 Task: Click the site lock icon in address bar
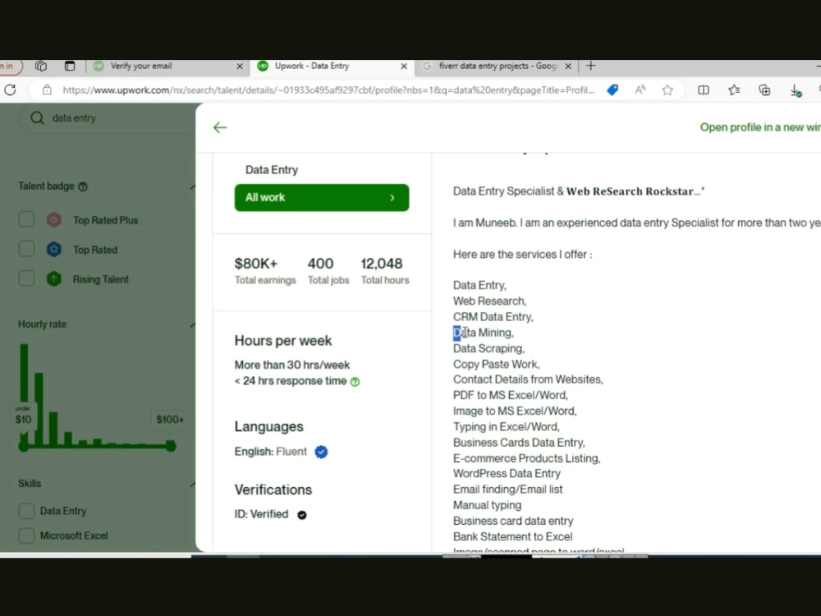47,90
